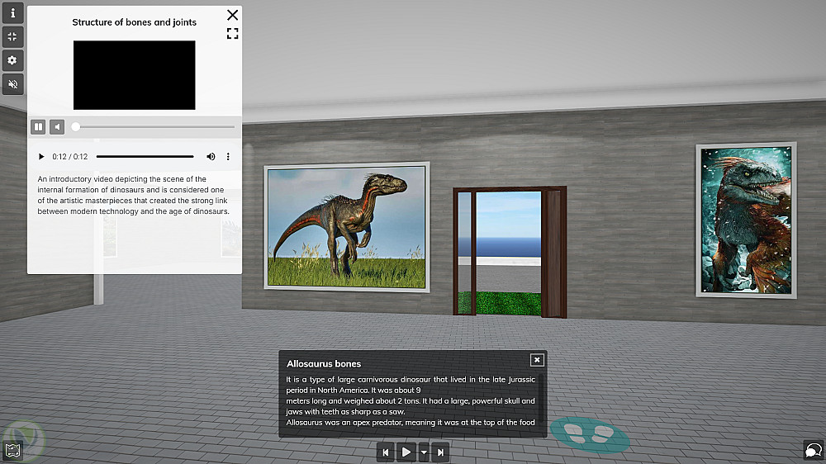Mute video using speaker button beside pause

pos(57,127)
